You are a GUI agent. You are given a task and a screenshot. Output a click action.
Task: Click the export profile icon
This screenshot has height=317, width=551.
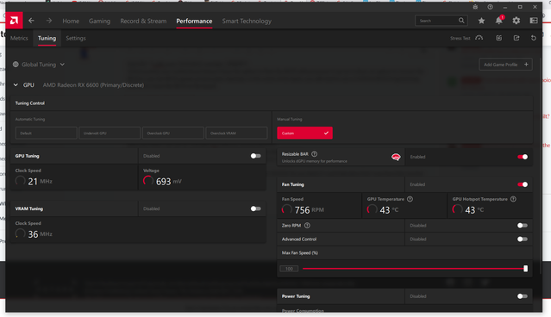point(517,38)
